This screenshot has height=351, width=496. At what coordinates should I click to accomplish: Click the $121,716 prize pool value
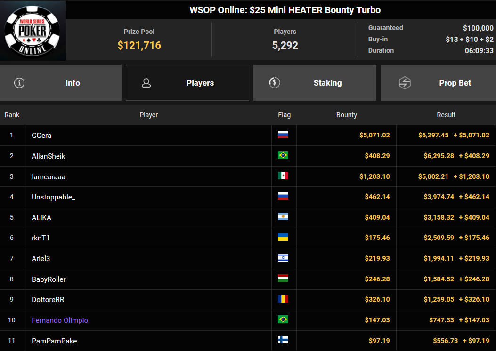point(139,46)
